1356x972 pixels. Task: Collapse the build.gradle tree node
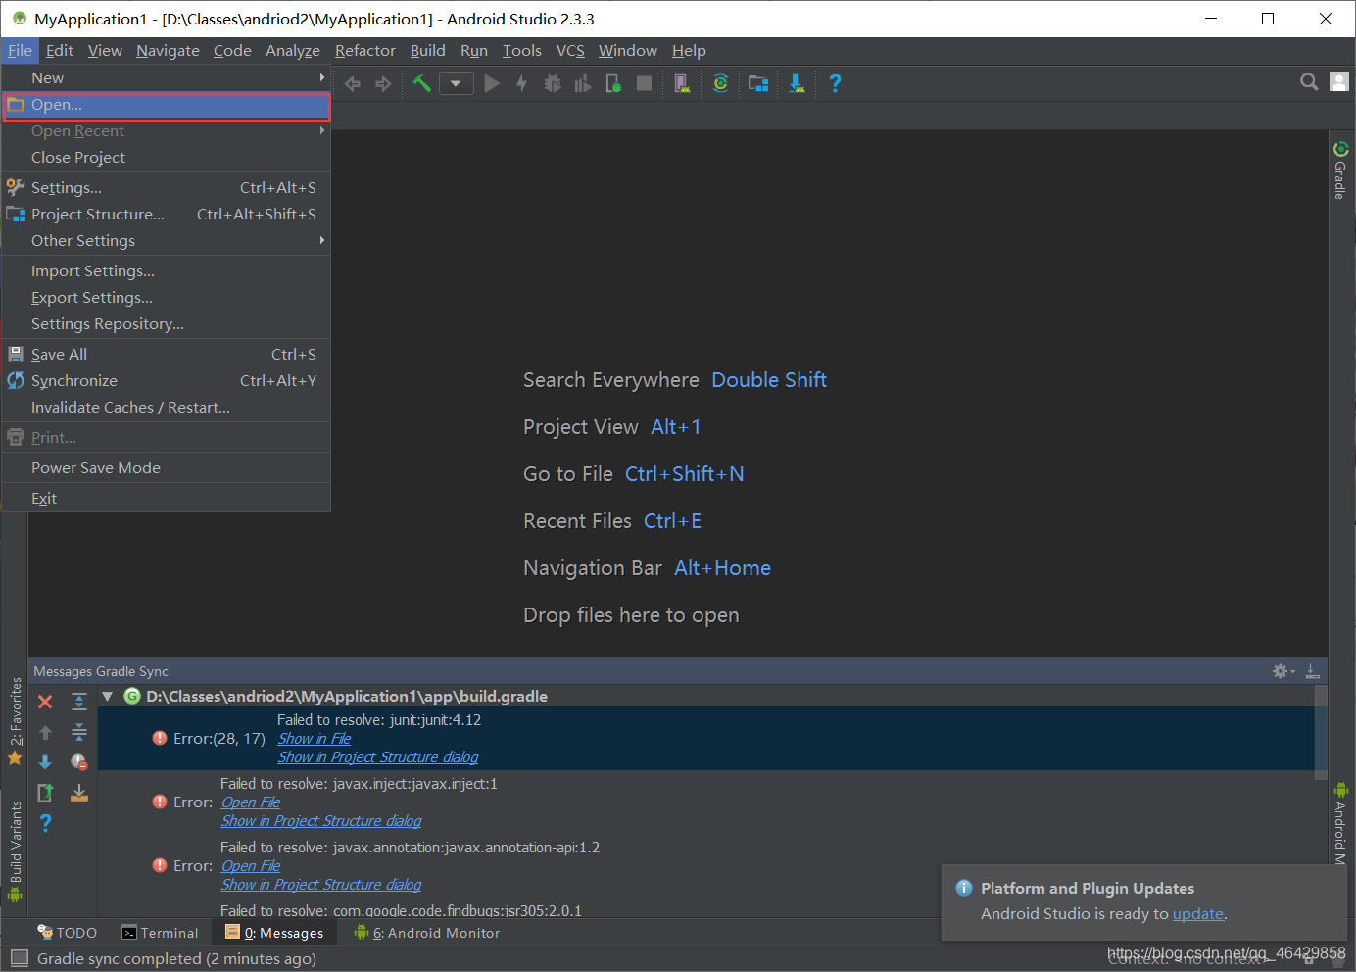point(108,696)
